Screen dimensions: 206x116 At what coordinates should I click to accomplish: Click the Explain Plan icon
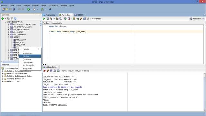click(51, 19)
